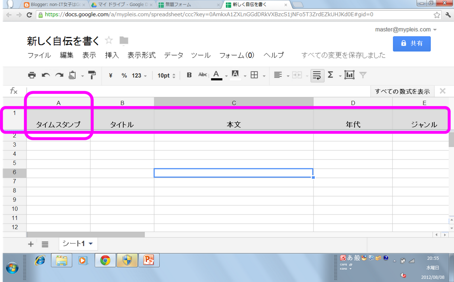Star this spreadsheet
This screenshot has width=454, height=282.
point(109,40)
